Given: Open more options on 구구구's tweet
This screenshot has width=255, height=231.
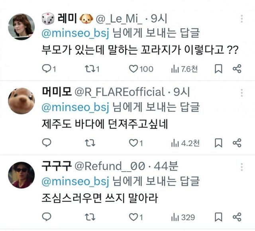Looking at the screenshot, I should 242,166.
